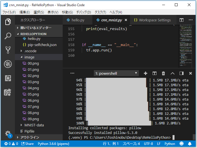Change the Python language mode
This screenshot has width=197, height=148.
click(170, 144)
